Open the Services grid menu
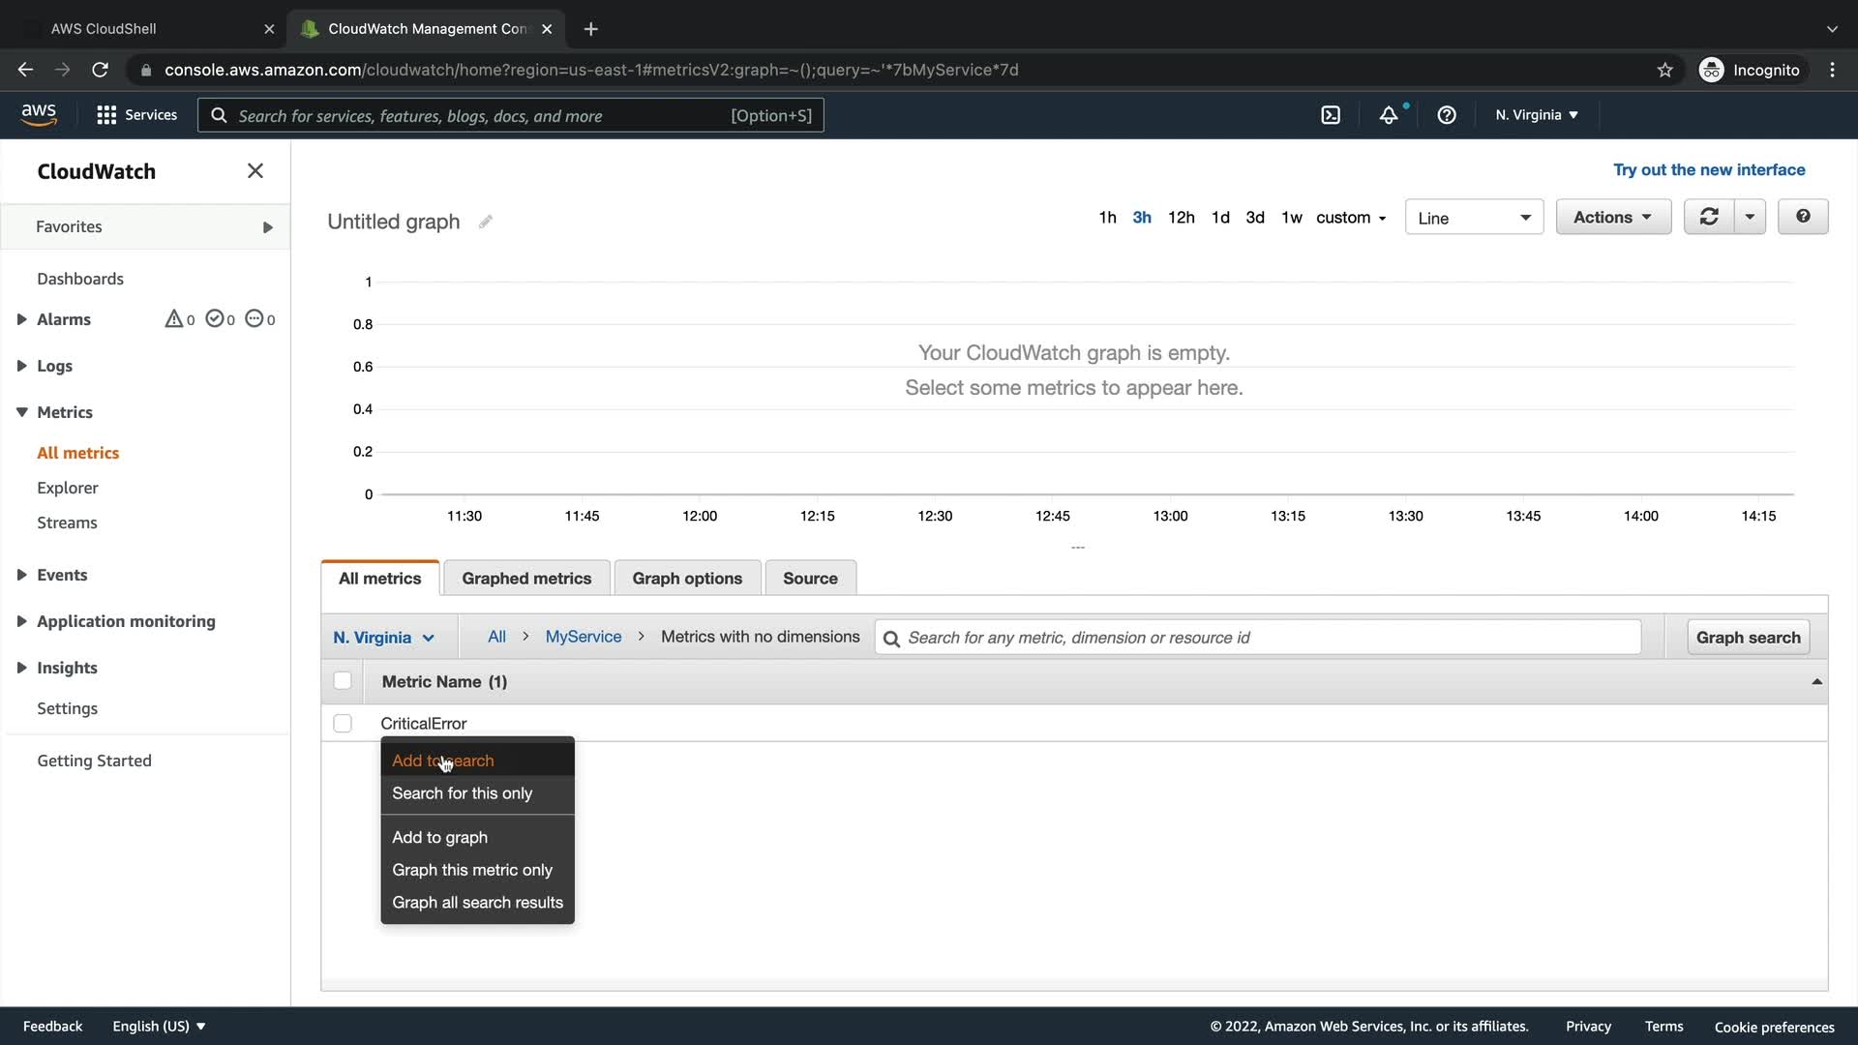This screenshot has height=1045, width=1858. pyautogui.click(x=136, y=115)
